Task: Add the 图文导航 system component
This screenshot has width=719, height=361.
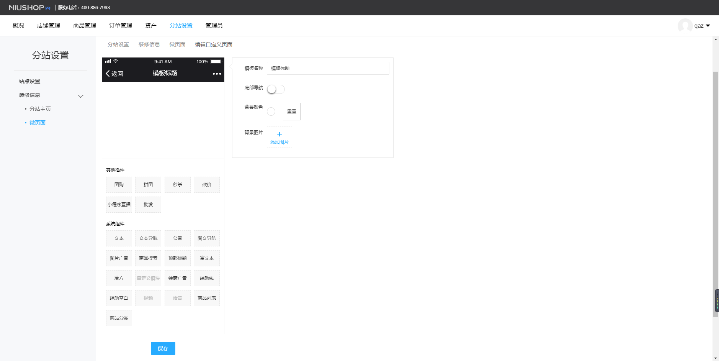Action: pos(207,238)
